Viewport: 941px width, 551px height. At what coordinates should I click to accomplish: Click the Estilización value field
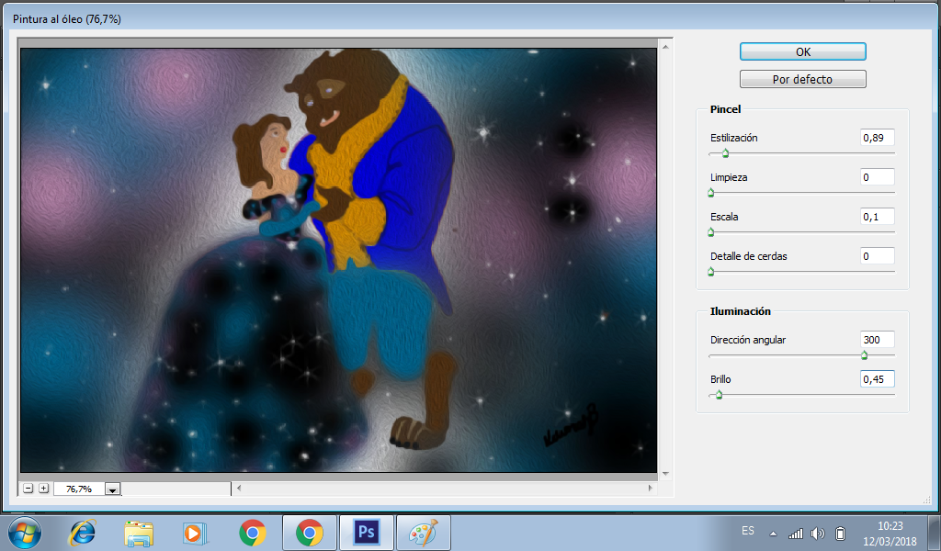[877, 138]
